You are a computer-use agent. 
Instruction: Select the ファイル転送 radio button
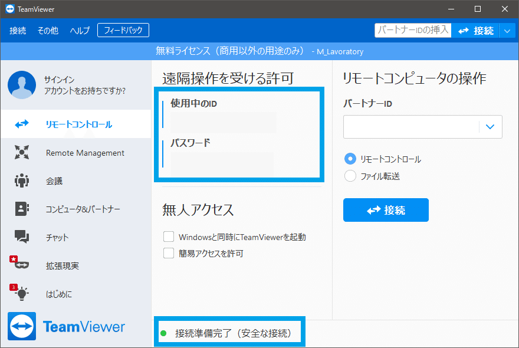click(350, 176)
